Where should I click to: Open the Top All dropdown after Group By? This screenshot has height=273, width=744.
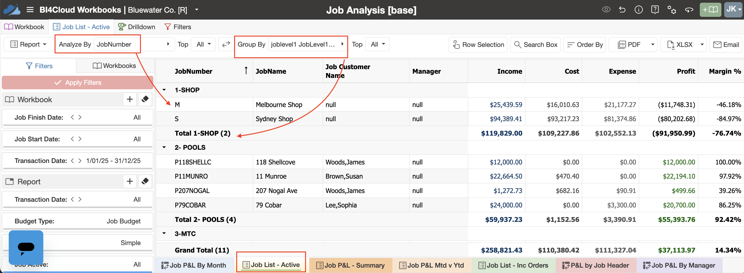pos(378,44)
